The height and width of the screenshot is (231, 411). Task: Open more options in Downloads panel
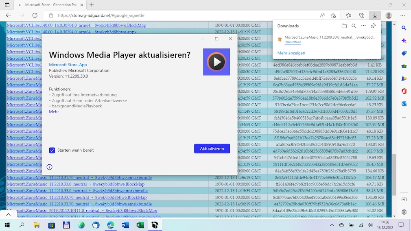(363, 26)
